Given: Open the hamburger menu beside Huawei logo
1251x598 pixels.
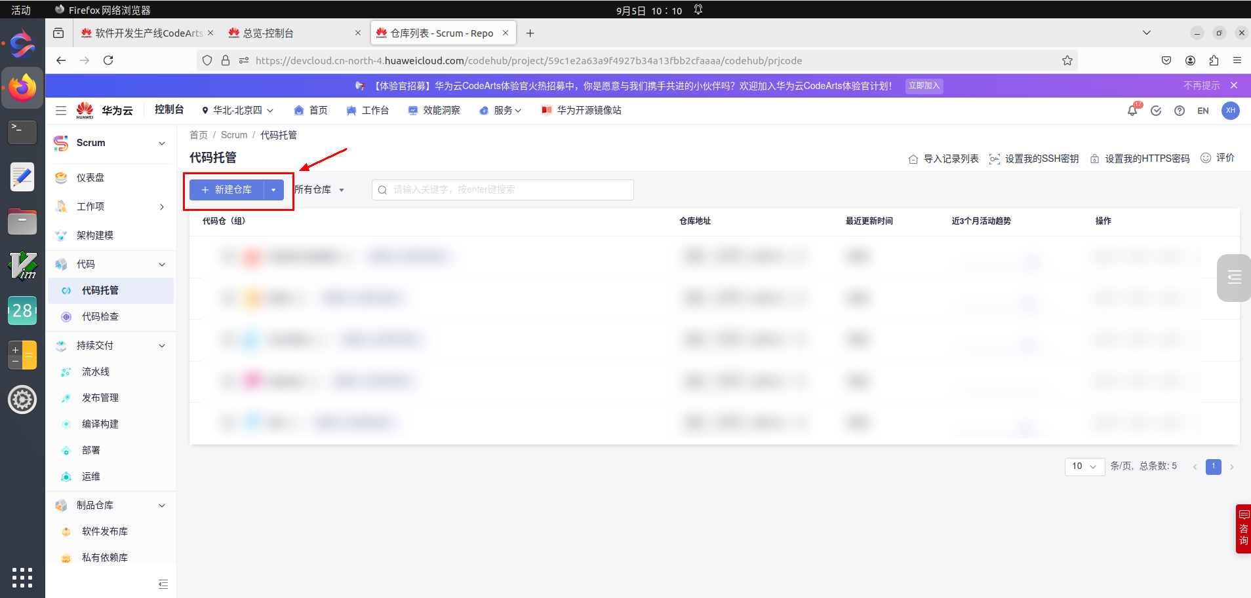Looking at the screenshot, I should click(x=61, y=111).
